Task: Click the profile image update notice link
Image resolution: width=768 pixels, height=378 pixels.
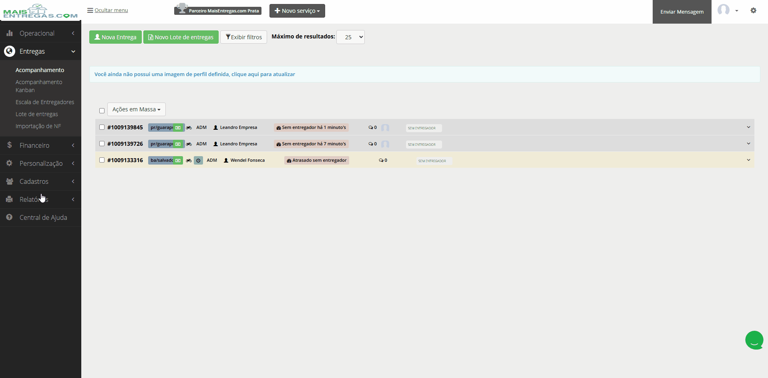Action: (195, 74)
